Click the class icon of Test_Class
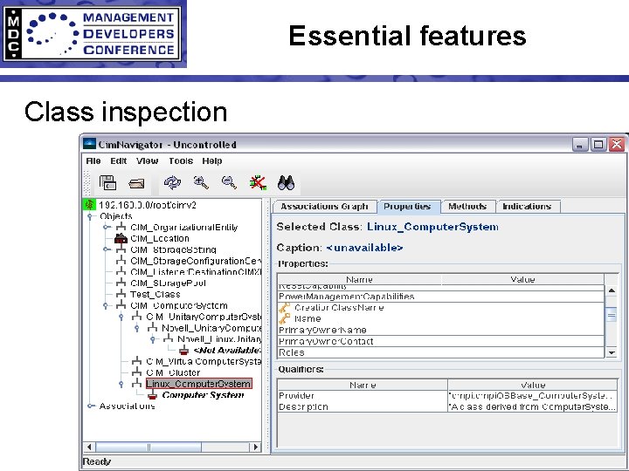 [121, 295]
